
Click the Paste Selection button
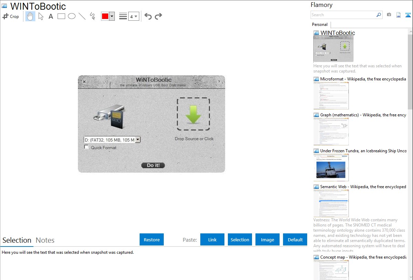240,239
